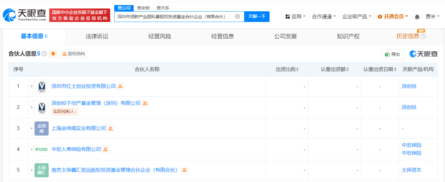Switch to 法律诉讼 tab
Viewport: 445px width, 182px height.
pos(97,36)
